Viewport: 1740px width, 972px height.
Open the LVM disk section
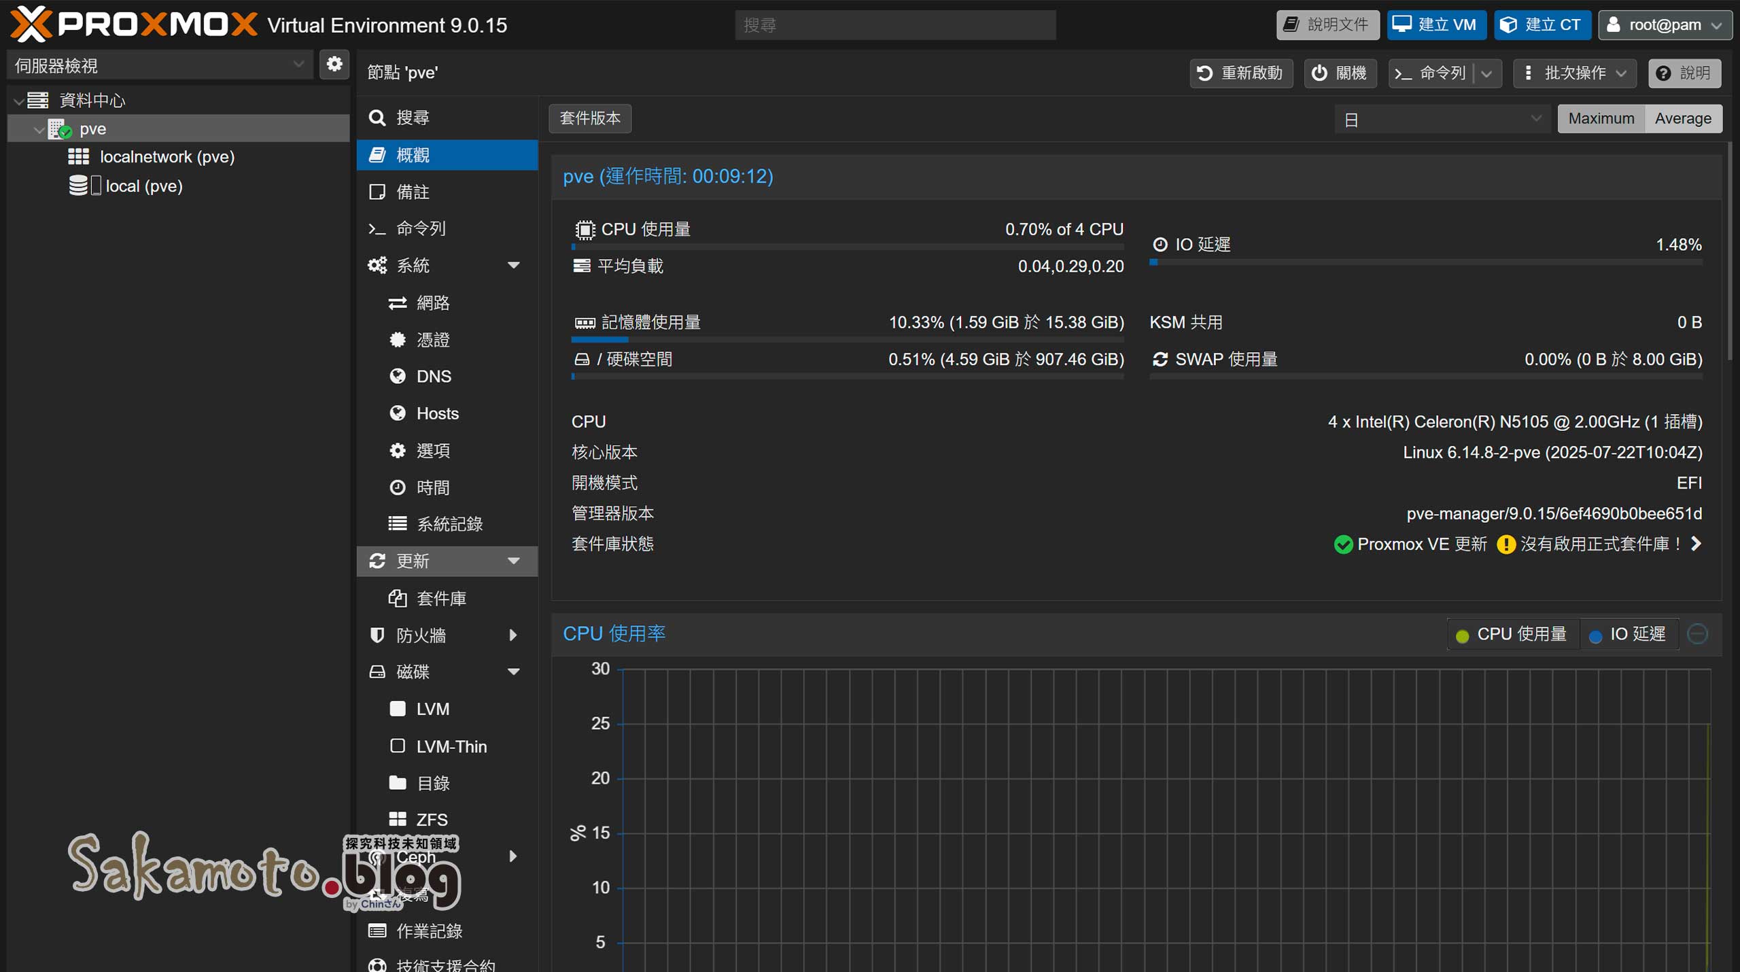point(432,709)
